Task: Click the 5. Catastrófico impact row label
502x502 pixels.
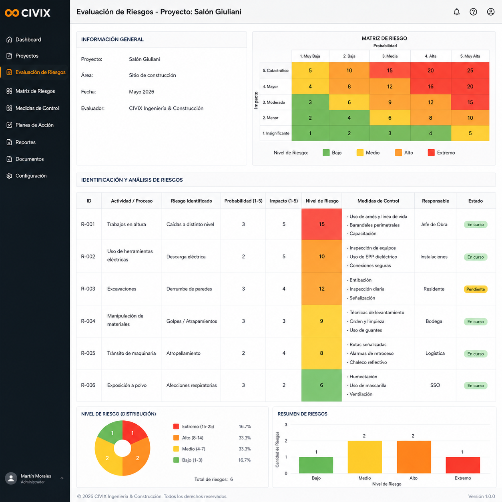Action: [x=275, y=70]
